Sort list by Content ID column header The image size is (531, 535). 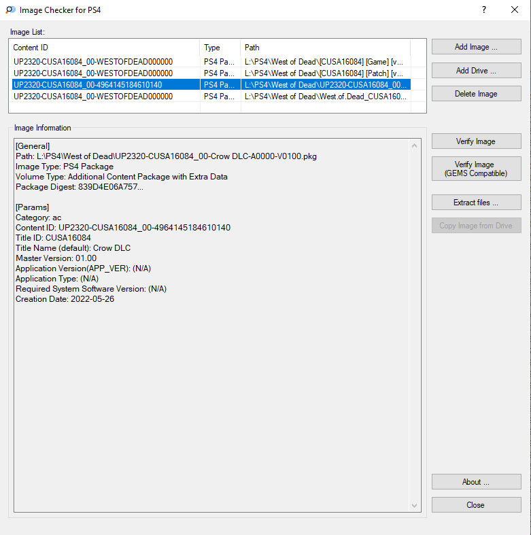pyautogui.click(x=105, y=48)
